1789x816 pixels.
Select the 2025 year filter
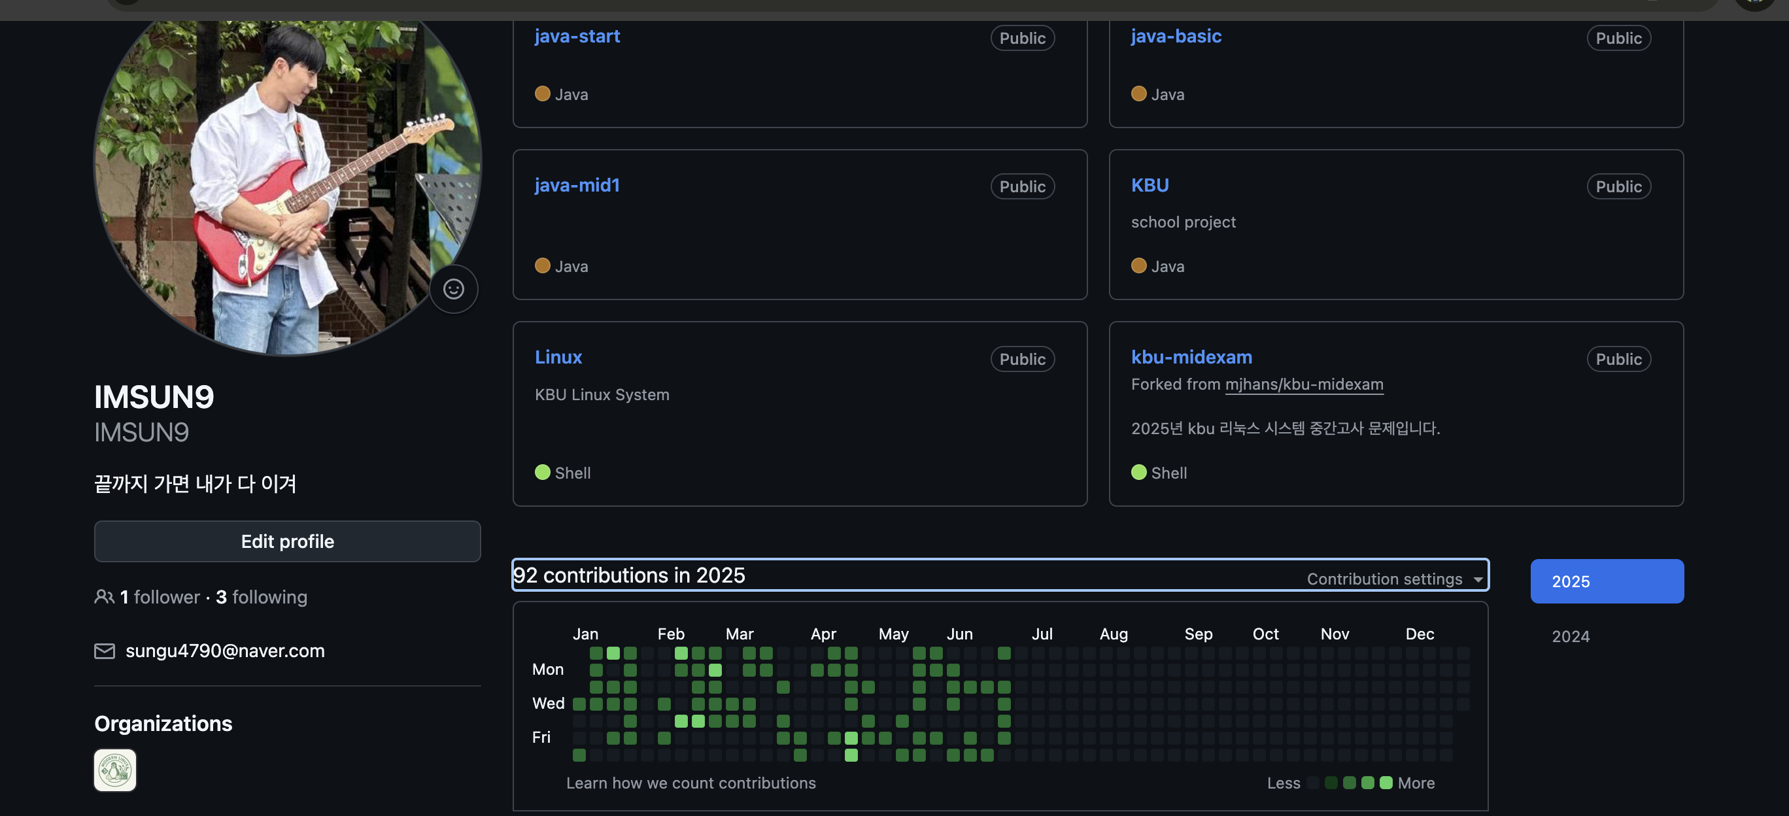tap(1607, 581)
